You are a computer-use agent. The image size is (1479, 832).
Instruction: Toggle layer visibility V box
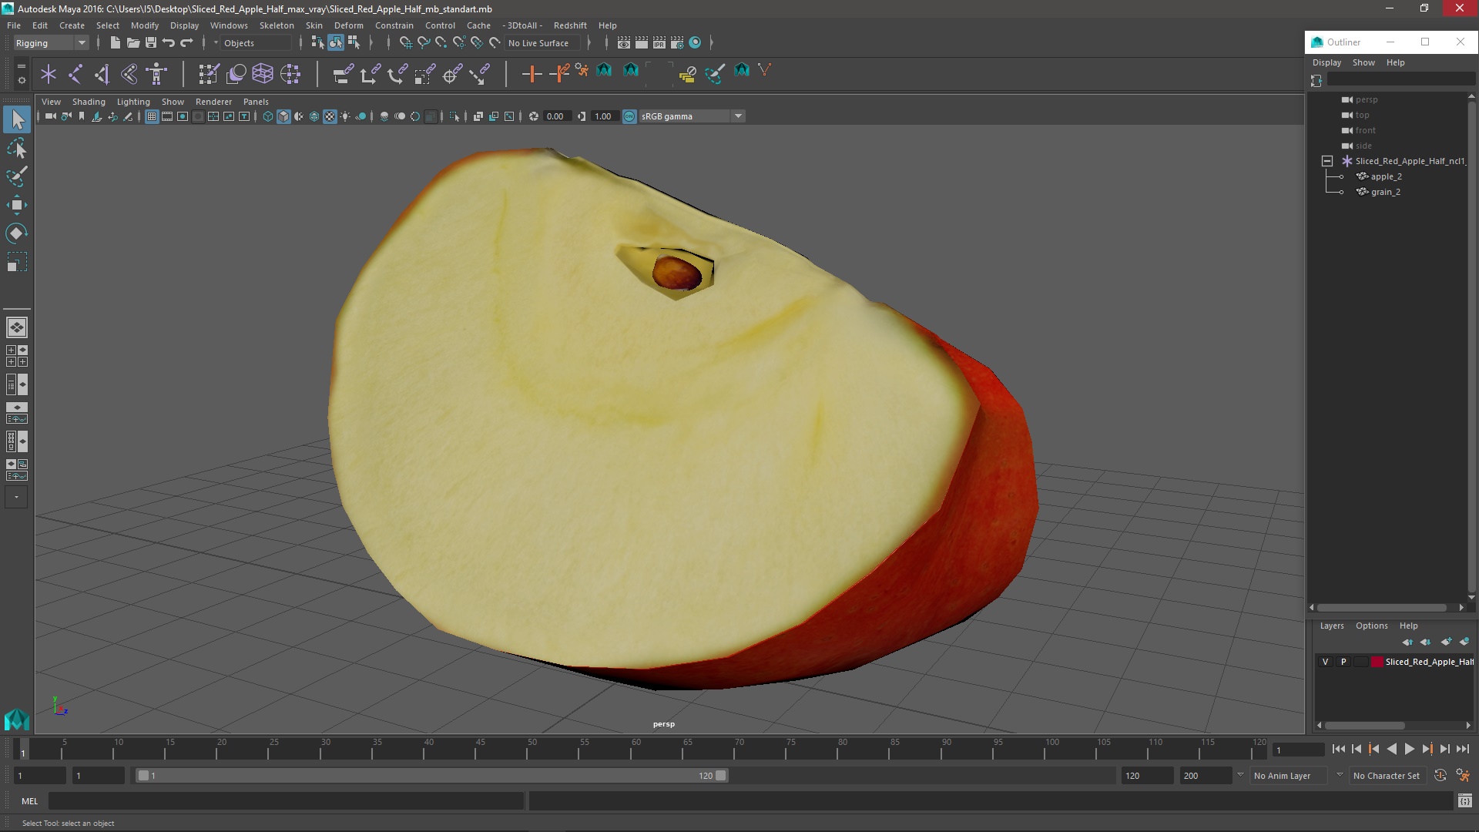tap(1325, 662)
